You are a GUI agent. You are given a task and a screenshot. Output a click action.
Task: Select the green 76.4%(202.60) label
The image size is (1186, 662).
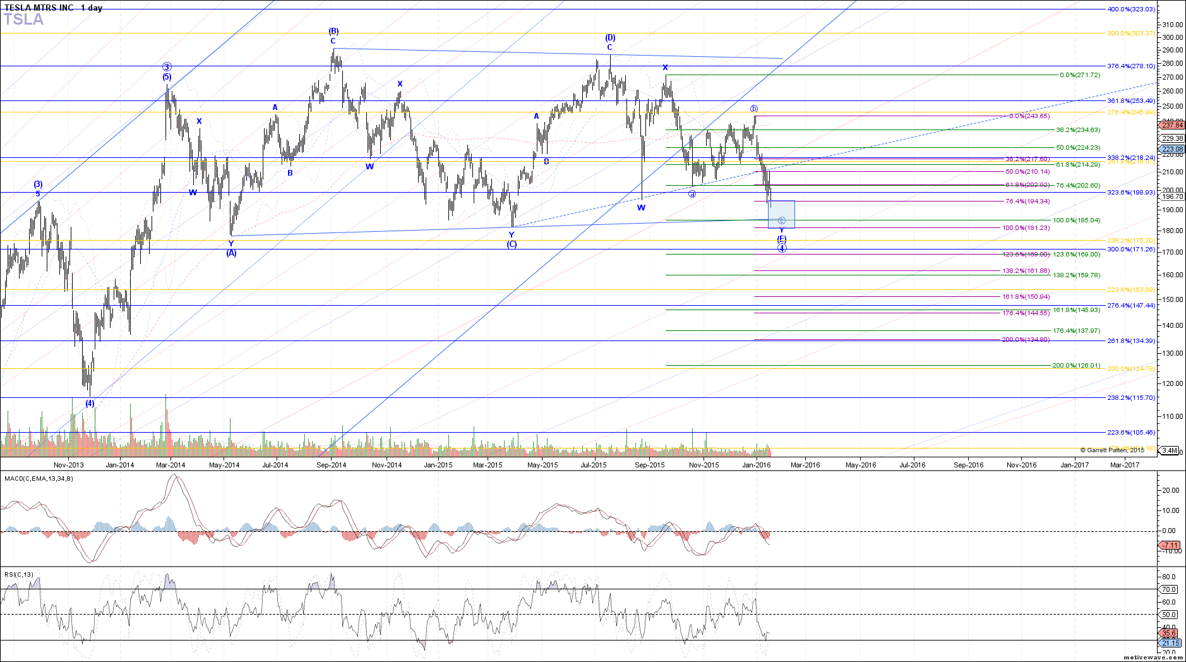(1078, 185)
